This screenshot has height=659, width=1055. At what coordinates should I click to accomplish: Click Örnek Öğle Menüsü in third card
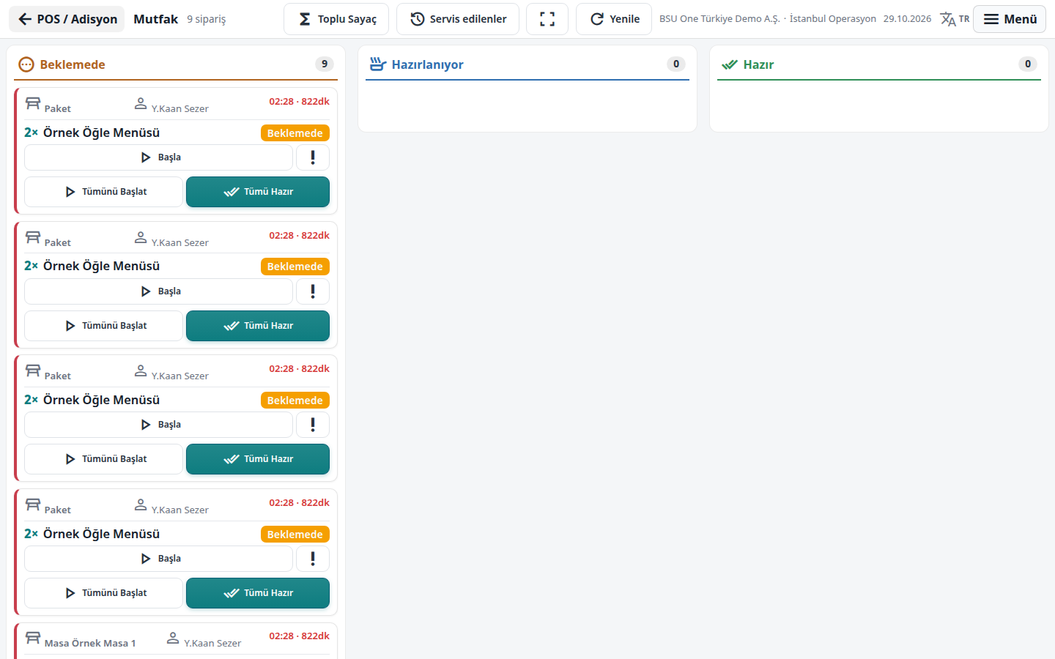point(101,400)
